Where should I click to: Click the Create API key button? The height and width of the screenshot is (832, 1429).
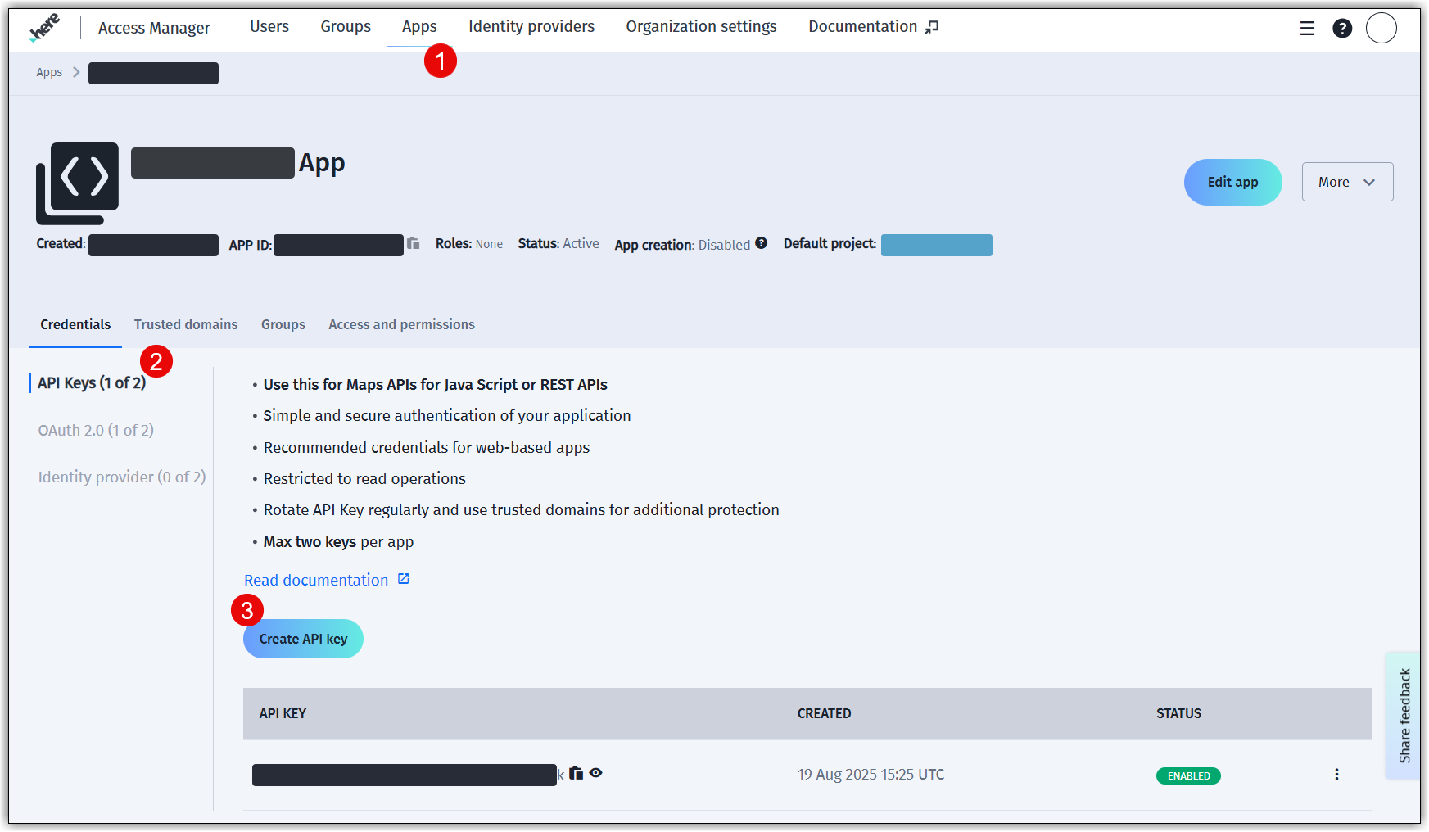[x=302, y=639]
